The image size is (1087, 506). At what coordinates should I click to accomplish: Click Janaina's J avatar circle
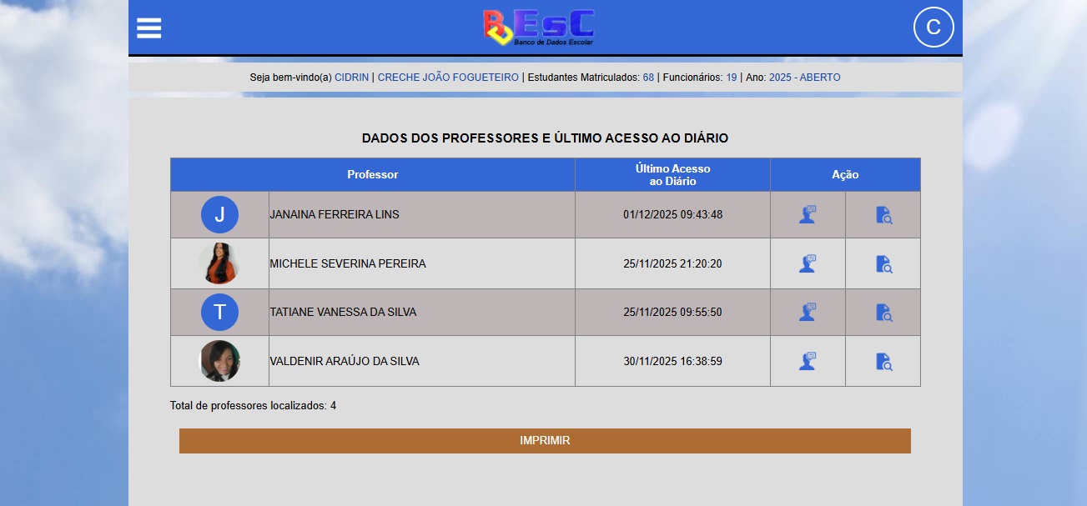pos(219,215)
